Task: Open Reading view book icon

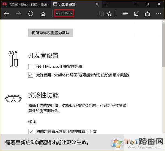Action: (x=101, y=14)
